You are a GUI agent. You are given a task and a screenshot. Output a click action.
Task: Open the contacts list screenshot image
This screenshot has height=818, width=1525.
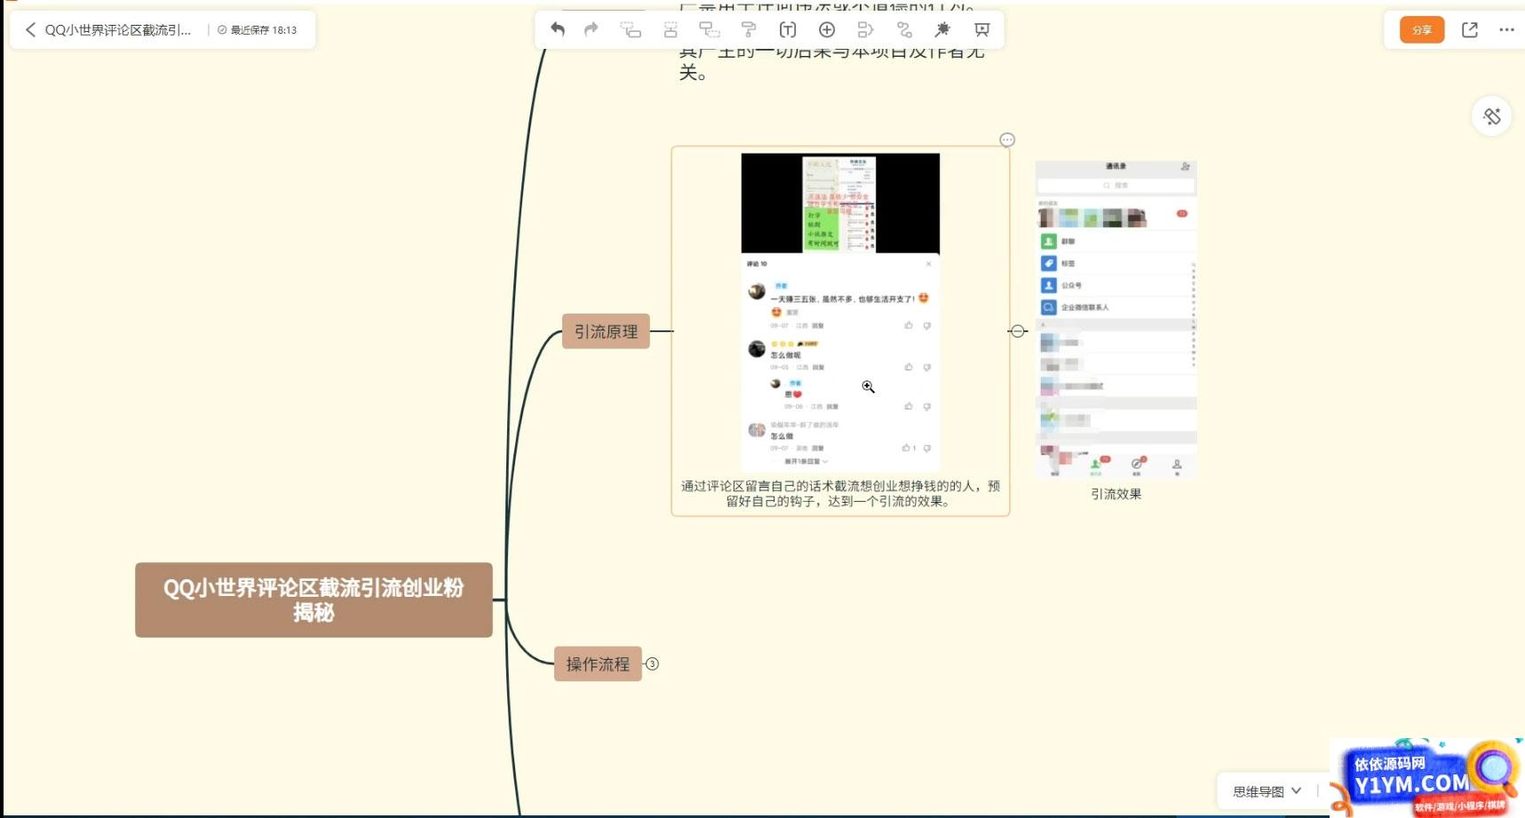[x=1116, y=320]
